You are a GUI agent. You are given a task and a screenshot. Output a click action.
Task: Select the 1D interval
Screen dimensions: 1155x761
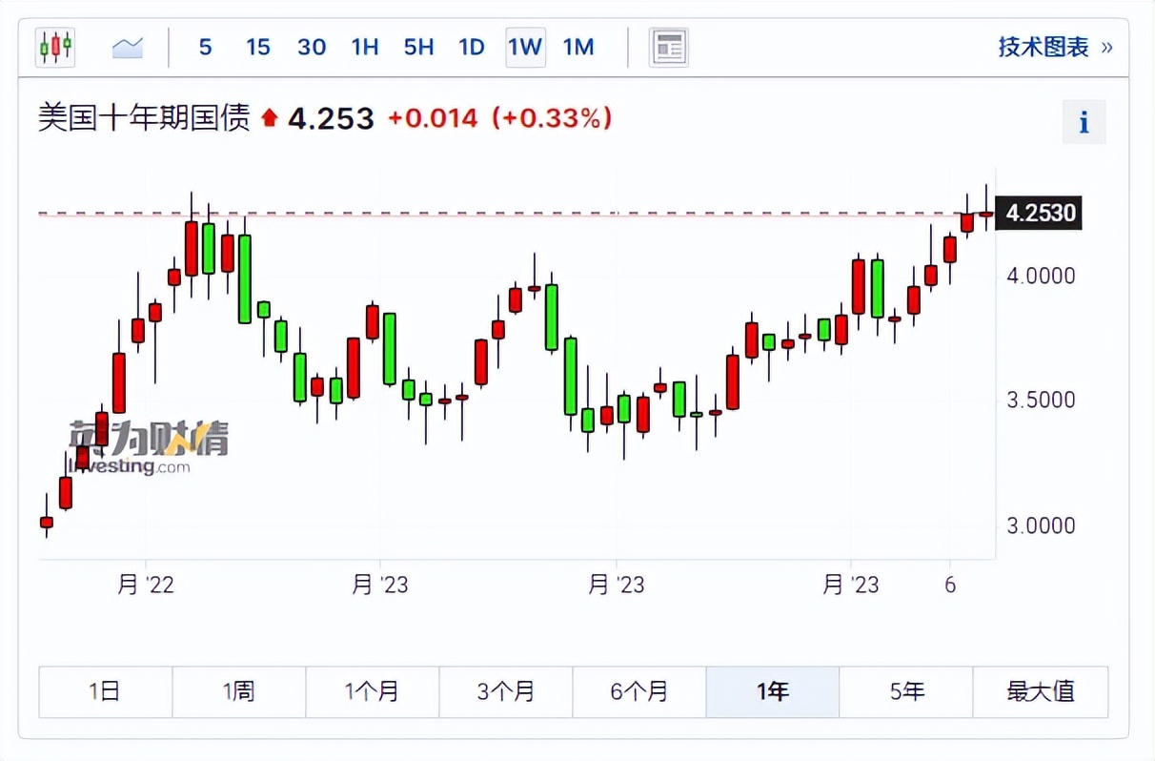tap(471, 46)
